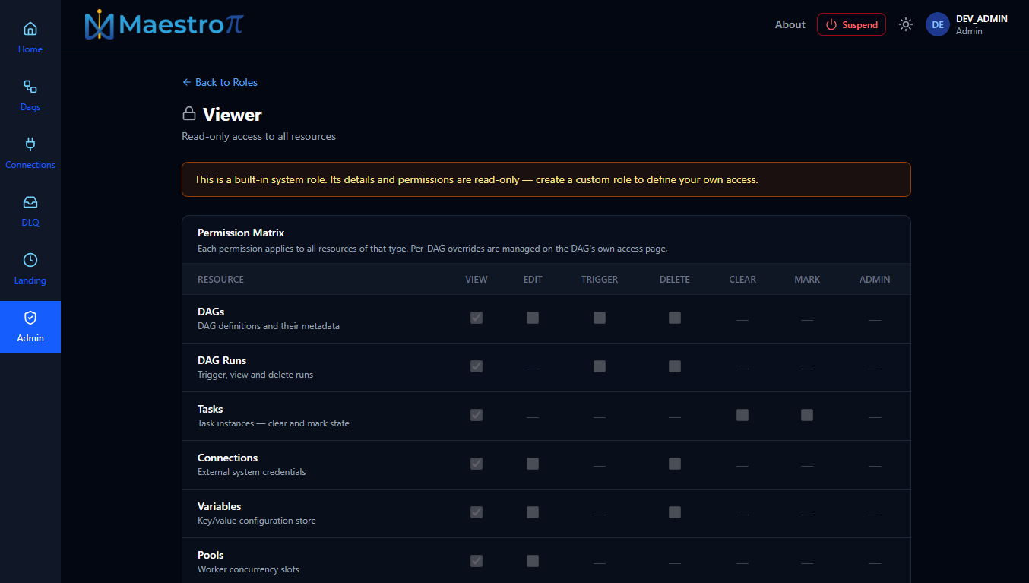
Task: Click the Permission Matrix title
Action: tap(241, 233)
